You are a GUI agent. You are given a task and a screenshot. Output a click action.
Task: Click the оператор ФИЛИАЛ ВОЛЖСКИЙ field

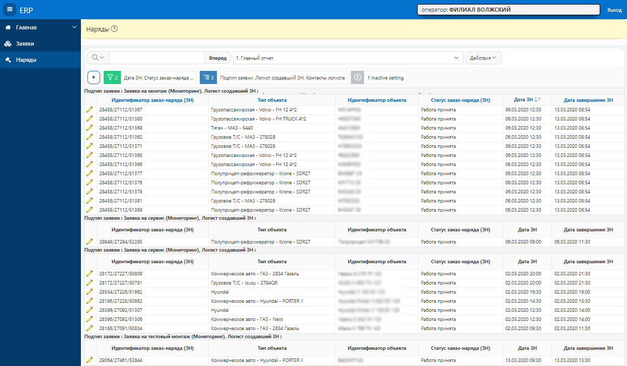(508, 10)
